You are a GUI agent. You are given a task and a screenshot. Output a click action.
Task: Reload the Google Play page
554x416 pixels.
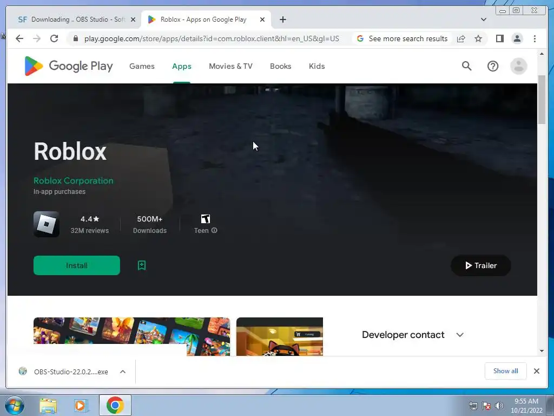[x=54, y=38]
